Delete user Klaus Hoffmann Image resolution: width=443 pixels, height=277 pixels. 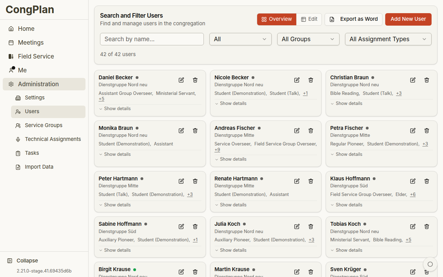click(427, 181)
